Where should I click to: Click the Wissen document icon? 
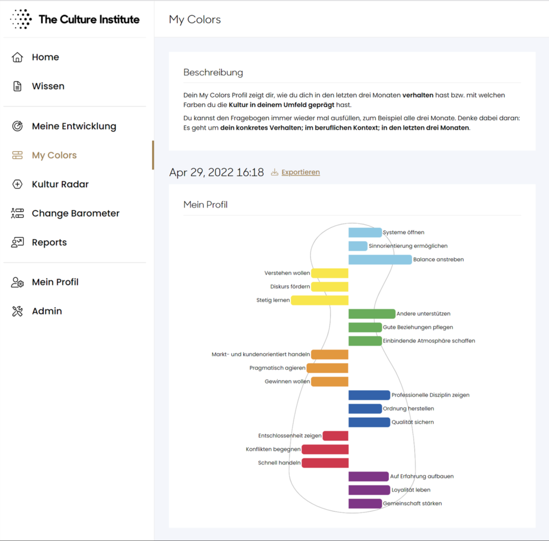17,86
